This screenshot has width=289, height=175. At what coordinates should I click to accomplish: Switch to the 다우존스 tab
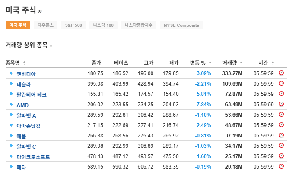[x=45, y=25]
